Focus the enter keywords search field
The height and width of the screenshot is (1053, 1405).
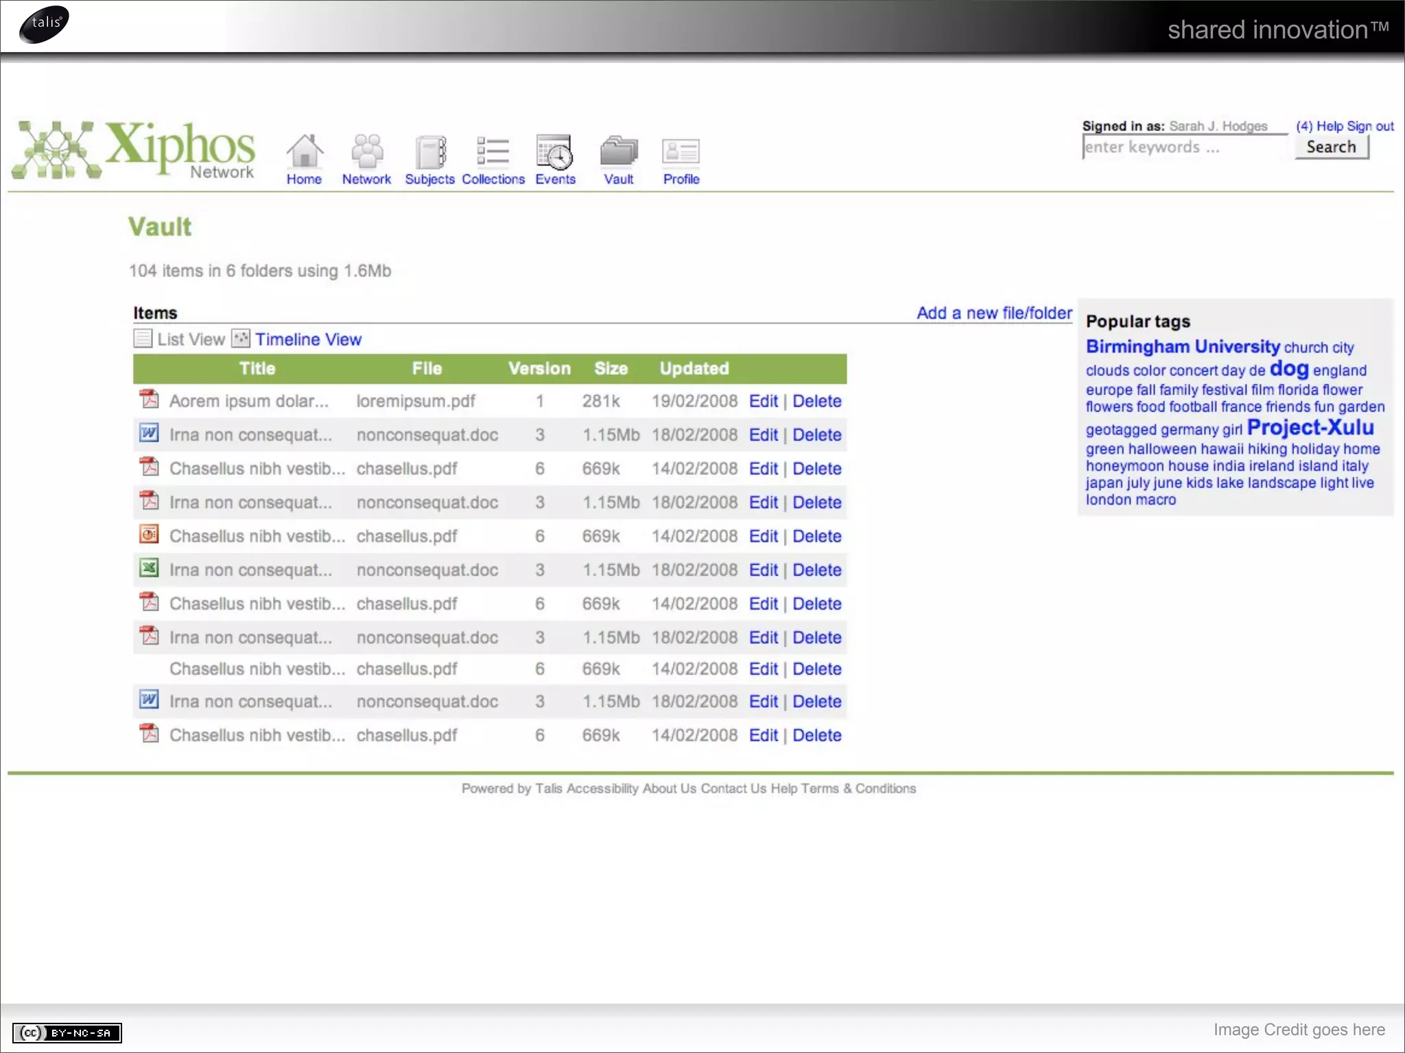[x=1185, y=147]
